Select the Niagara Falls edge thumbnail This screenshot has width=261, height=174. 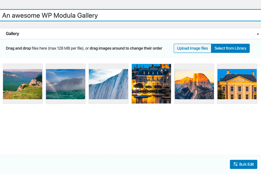(108, 83)
